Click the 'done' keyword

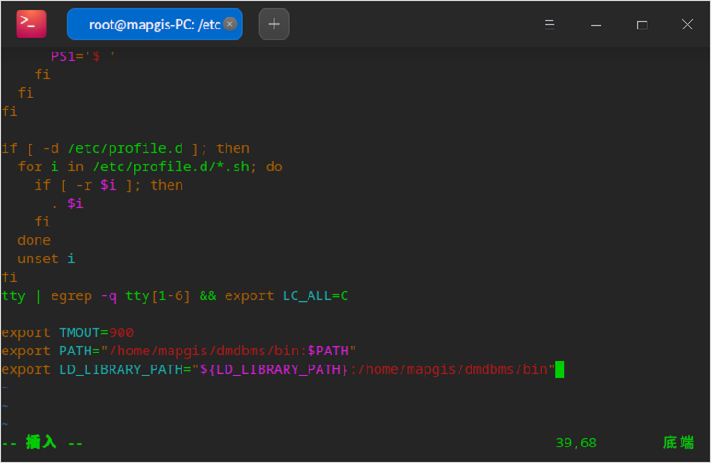pyautogui.click(x=34, y=240)
